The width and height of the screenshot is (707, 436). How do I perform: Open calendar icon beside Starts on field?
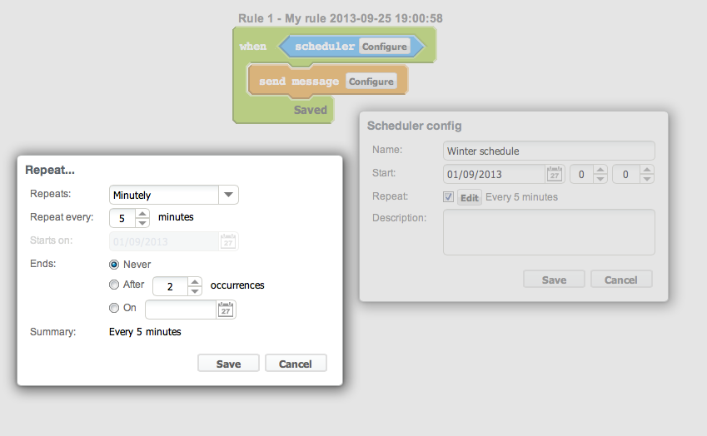point(227,241)
